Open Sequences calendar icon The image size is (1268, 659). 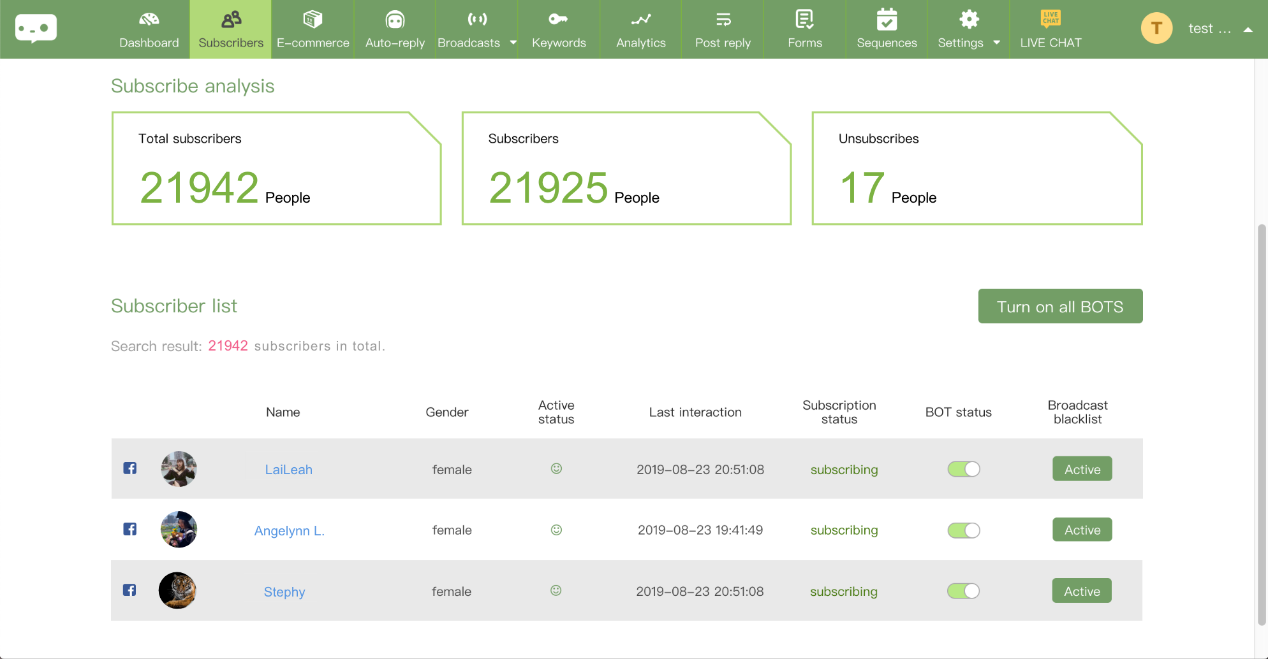point(887,20)
